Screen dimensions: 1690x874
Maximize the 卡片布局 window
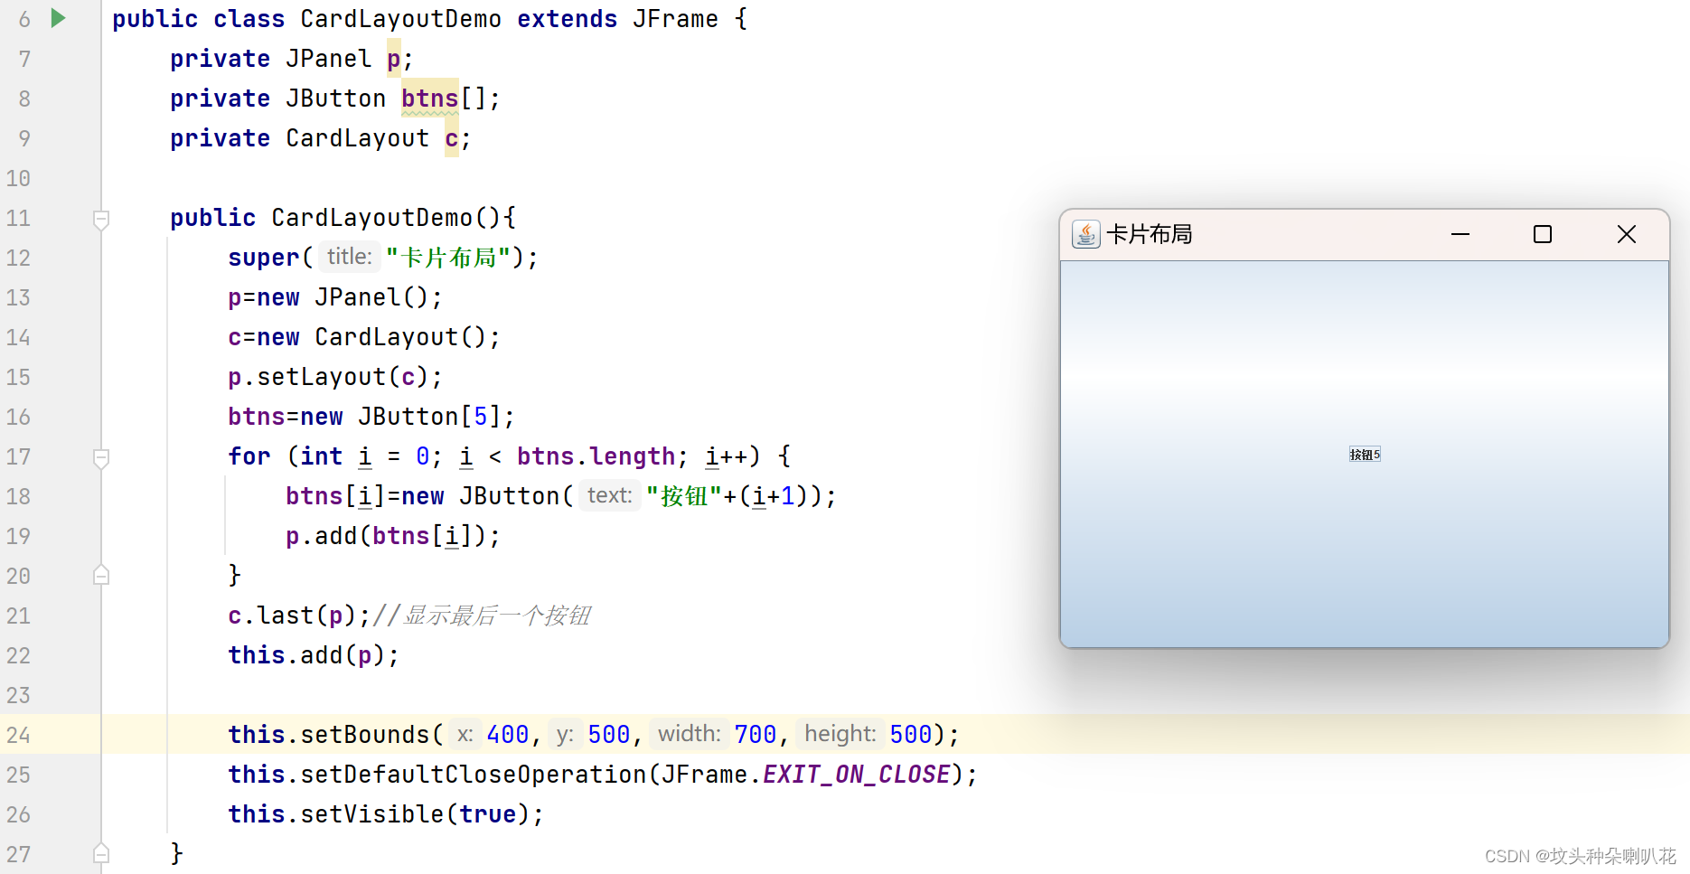(1543, 234)
